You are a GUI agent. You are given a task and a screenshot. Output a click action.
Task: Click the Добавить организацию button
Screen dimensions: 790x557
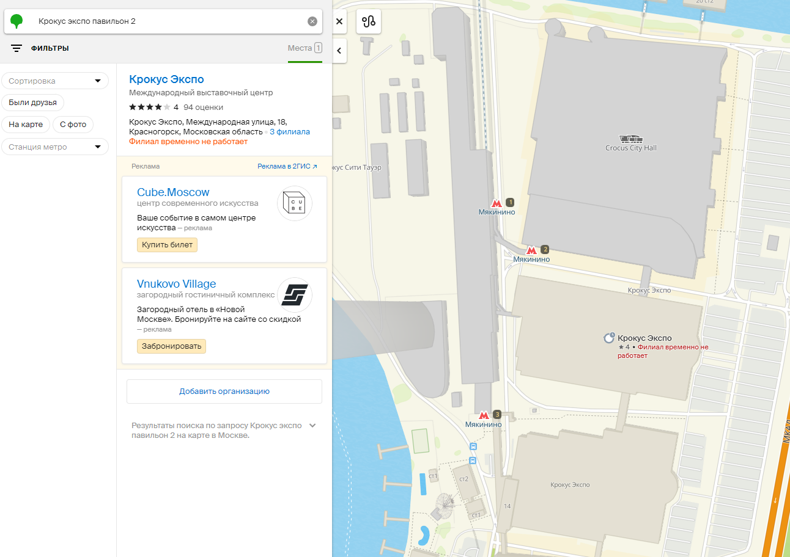click(x=224, y=391)
